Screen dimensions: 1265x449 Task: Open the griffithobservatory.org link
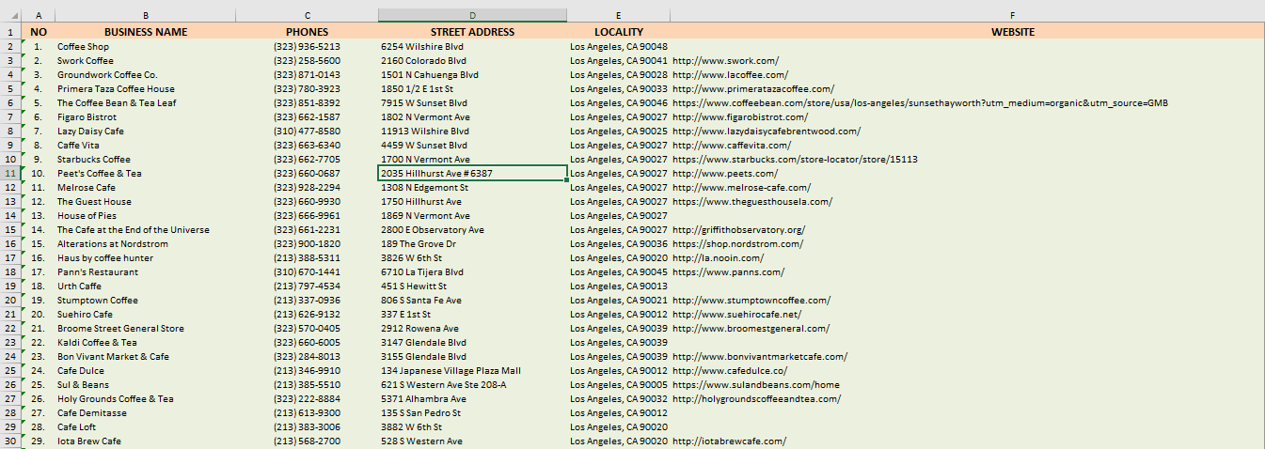click(x=738, y=229)
